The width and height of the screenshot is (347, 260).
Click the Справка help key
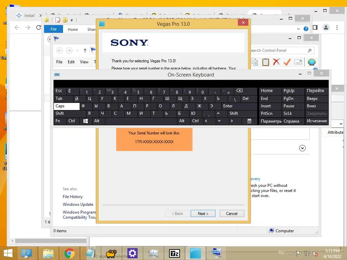pyautogui.click(x=293, y=121)
